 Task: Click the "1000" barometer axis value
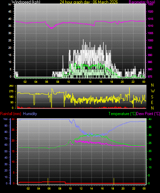pyautogui.click(x=150, y=40)
